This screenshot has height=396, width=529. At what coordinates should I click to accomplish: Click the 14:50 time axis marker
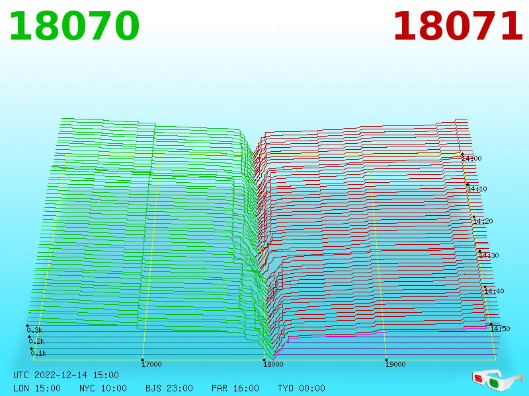click(500, 329)
